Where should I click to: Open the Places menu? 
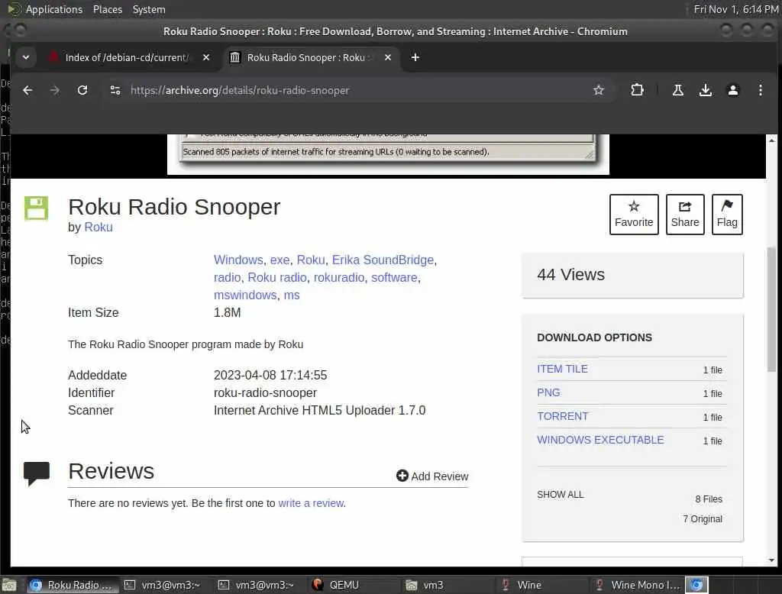click(x=108, y=9)
